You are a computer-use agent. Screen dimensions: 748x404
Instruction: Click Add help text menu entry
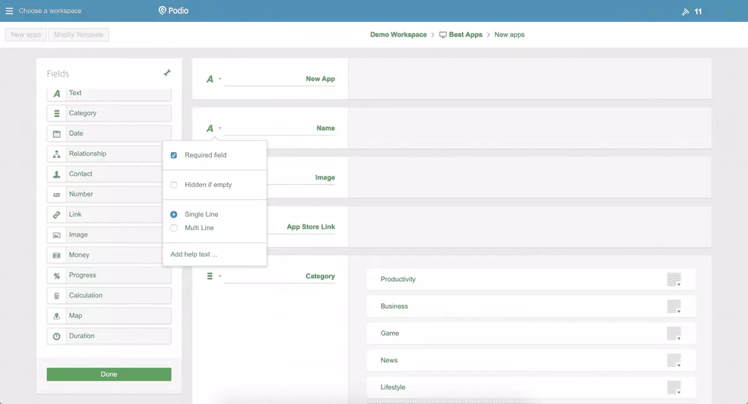[194, 254]
